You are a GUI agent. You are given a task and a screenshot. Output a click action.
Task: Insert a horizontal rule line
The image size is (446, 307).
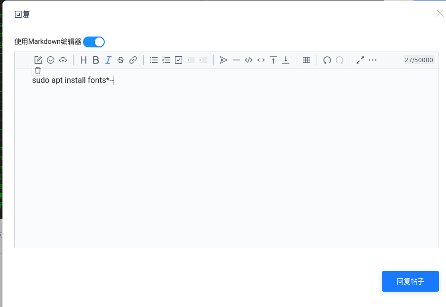point(237,60)
